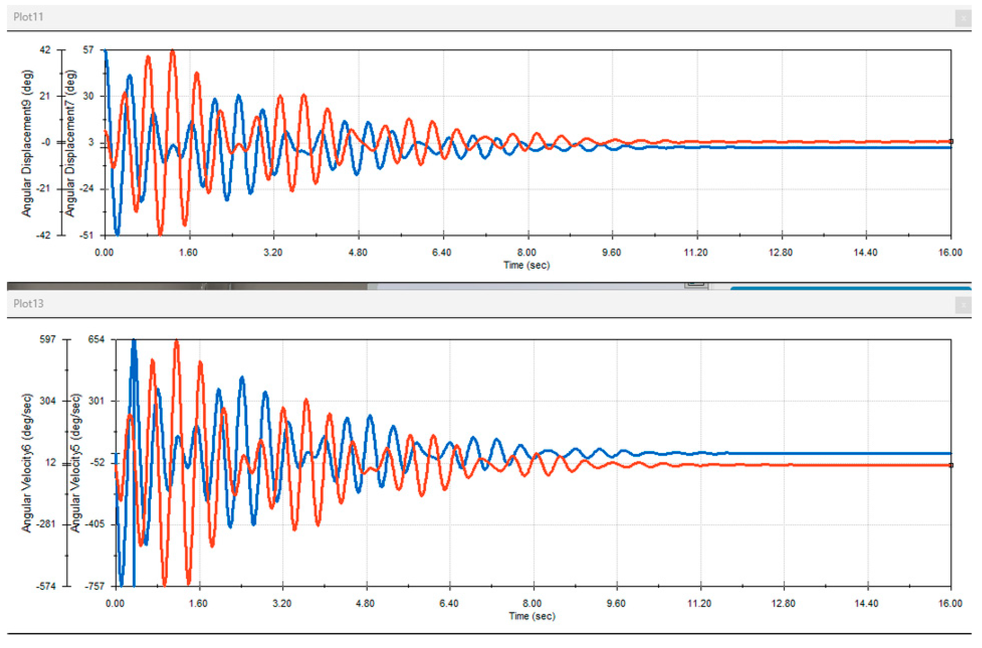Click red curve end marker in Plot13
Screen dimensions: 982x648
pyautogui.click(x=951, y=466)
